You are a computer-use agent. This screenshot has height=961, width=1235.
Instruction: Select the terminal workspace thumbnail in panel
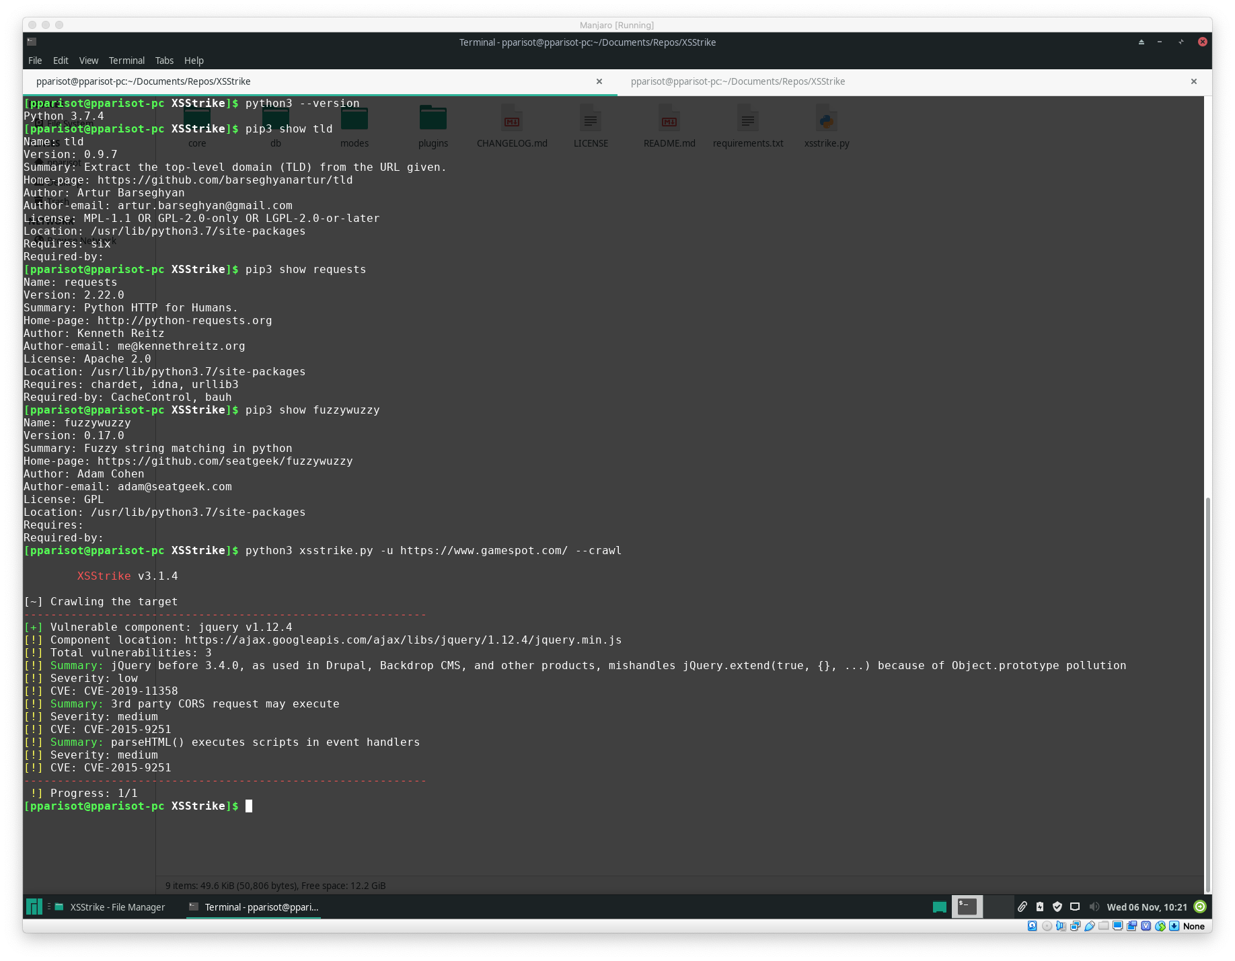(967, 906)
